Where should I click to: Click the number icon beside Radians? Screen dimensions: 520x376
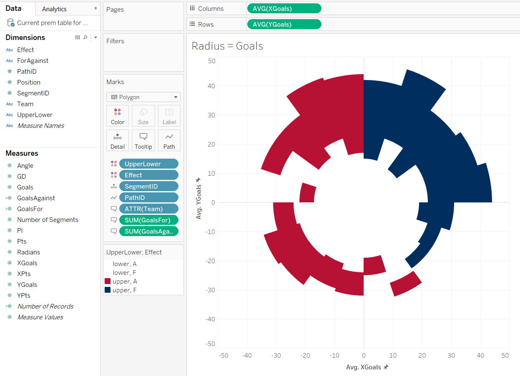pos(10,252)
